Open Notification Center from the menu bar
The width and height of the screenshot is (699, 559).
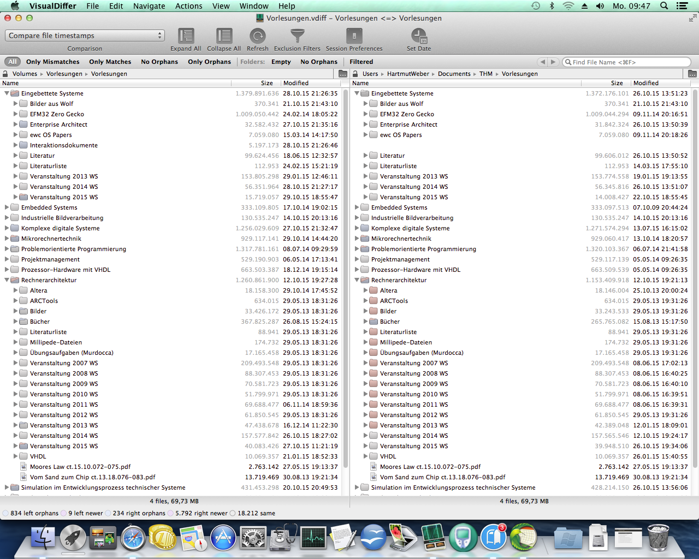(x=682, y=6)
